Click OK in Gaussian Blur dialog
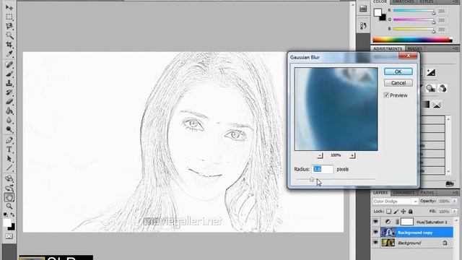This screenshot has width=462, height=260. coord(398,71)
